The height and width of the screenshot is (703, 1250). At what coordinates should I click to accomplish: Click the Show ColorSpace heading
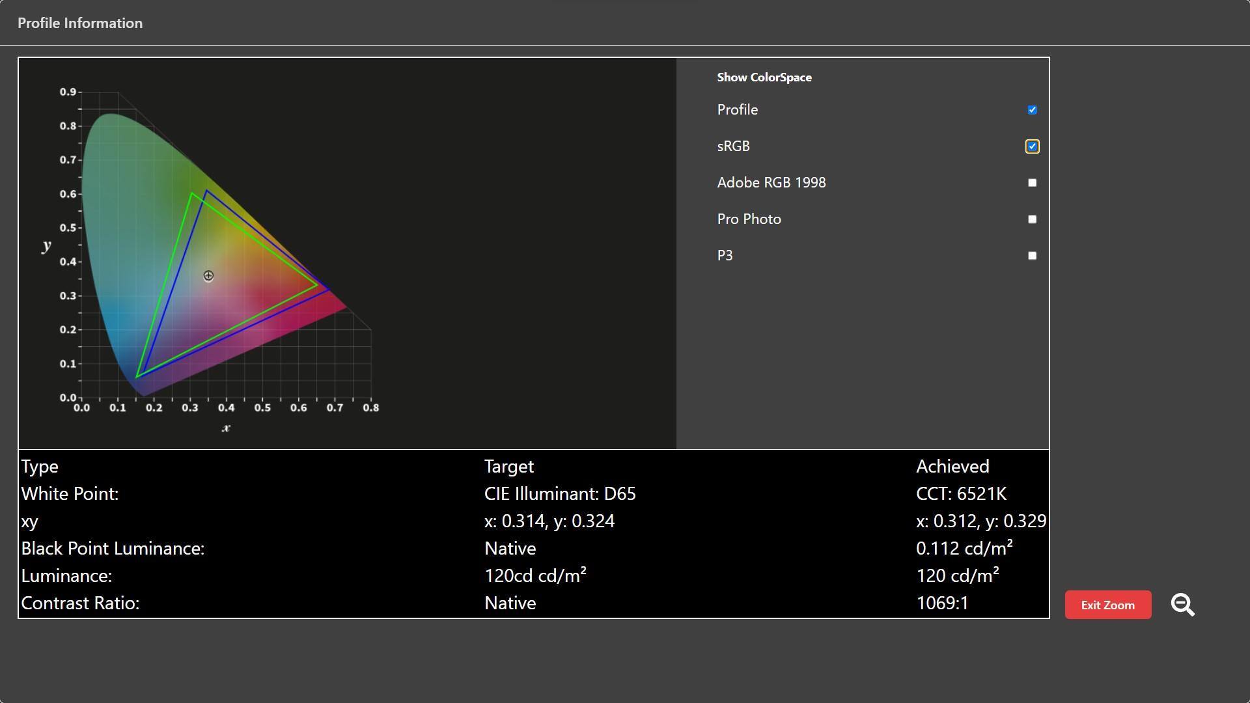[764, 77]
